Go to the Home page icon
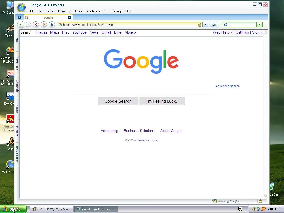The width and height of the screenshot is (284, 213). tap(52, 24)
